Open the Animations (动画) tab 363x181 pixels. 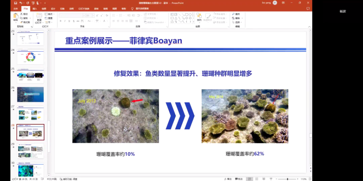coord(72,8)
